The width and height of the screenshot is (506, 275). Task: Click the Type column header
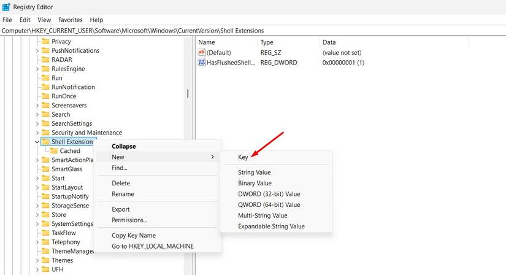click(288, 42)
